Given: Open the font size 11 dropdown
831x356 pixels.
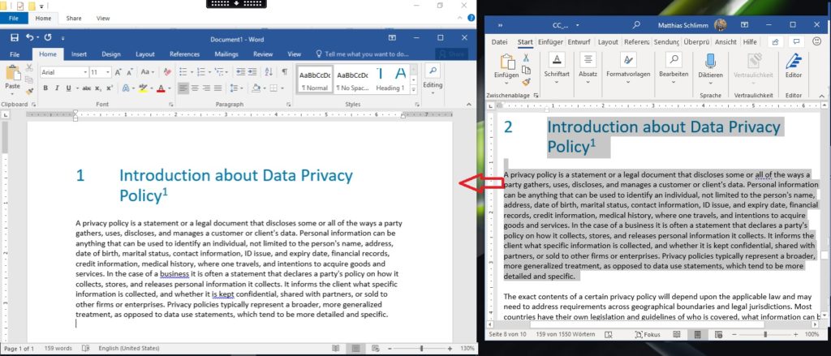Looking at the screenshot, I should (x=109, y=72).
